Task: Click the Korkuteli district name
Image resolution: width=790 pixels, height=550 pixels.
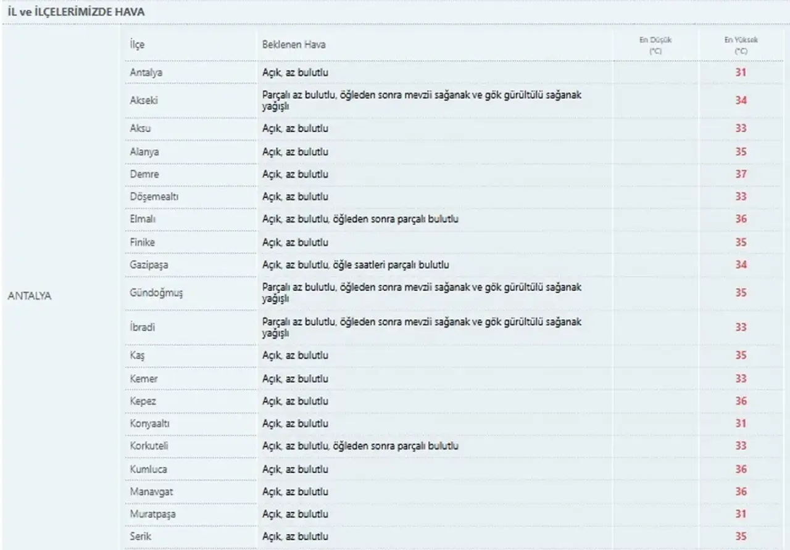Action: click(x=149, y=446)
